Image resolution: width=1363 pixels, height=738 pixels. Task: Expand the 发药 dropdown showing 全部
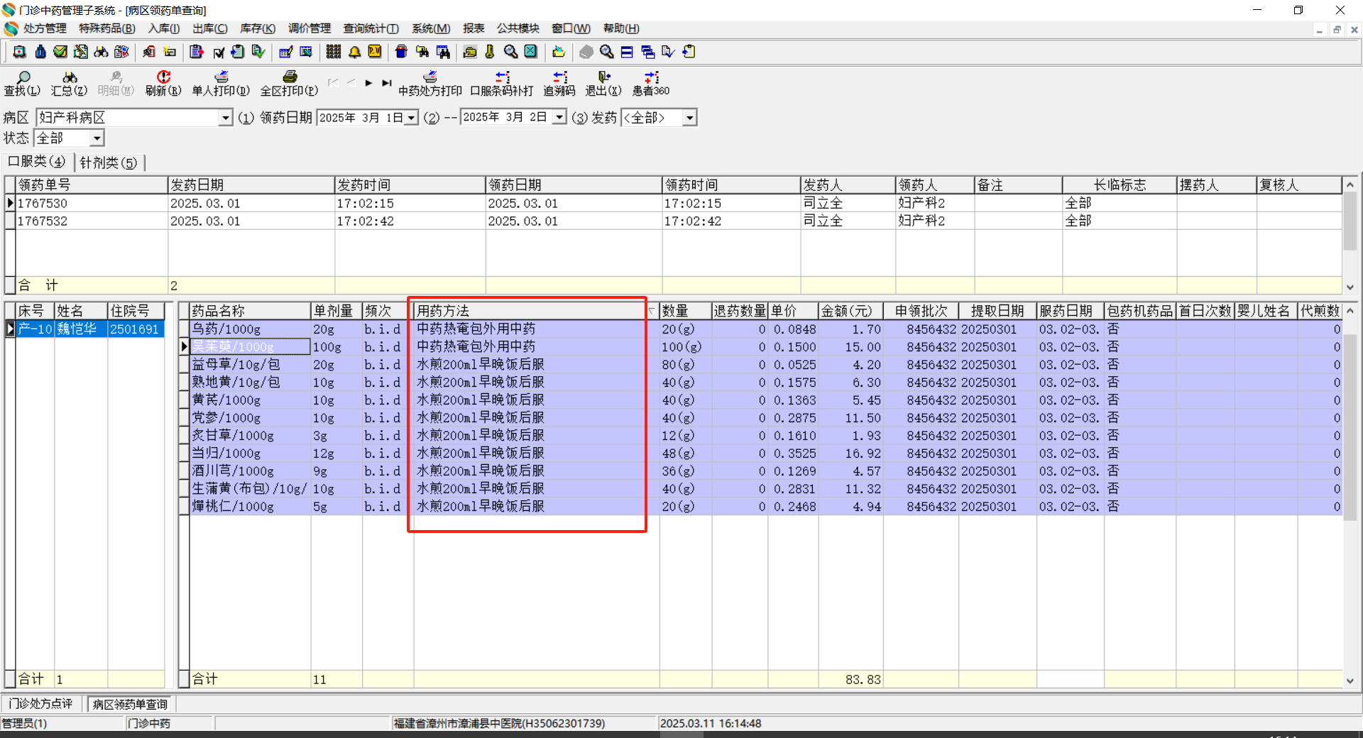[x=689, y=118]
